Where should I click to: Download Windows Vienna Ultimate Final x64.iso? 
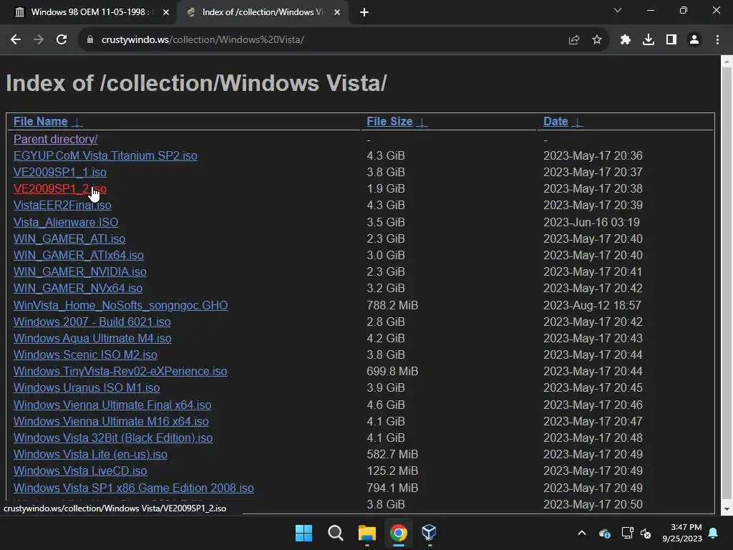(112, 405)
